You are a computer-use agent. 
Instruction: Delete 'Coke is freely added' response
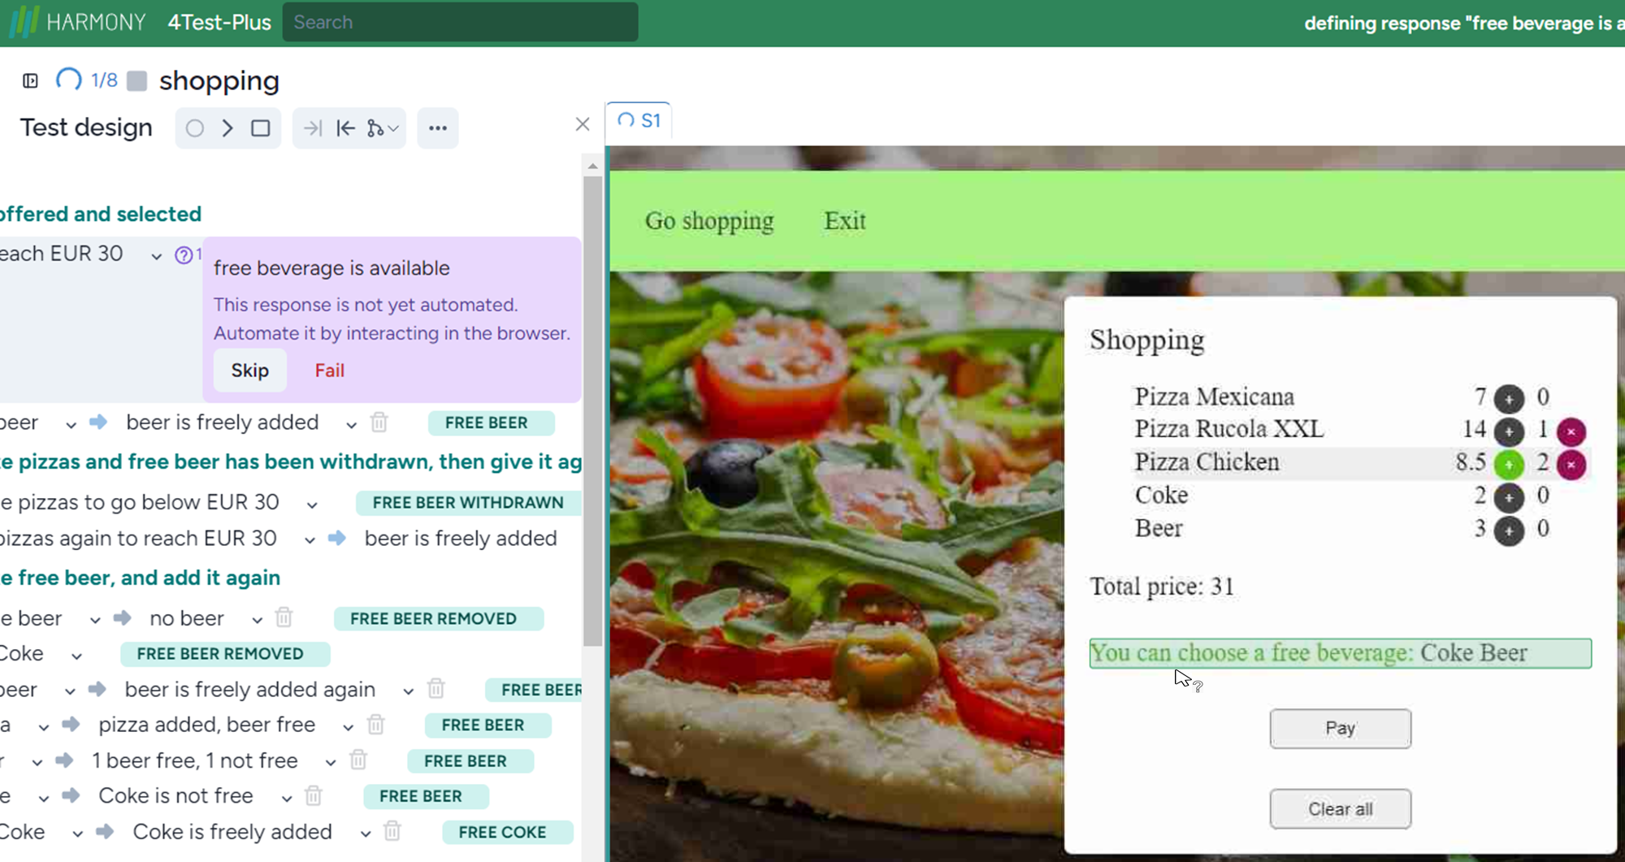click(392, 831)
